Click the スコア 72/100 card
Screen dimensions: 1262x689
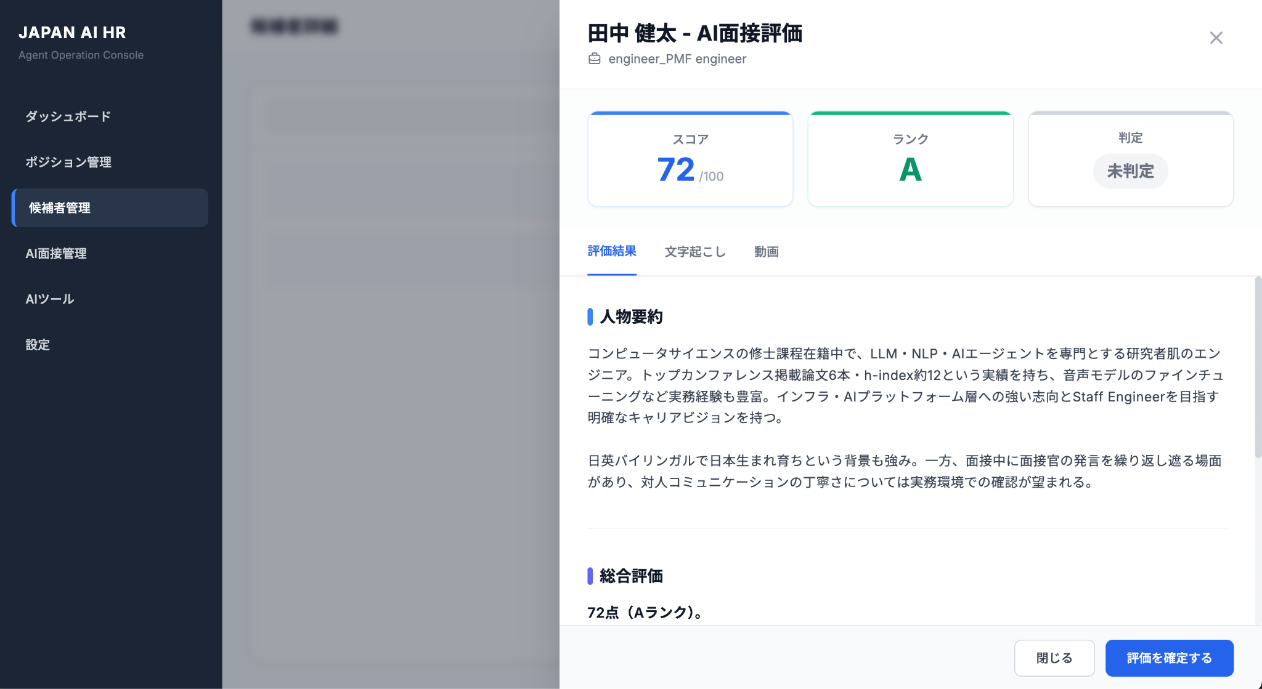pyautogui.click(x=690, y=159)
